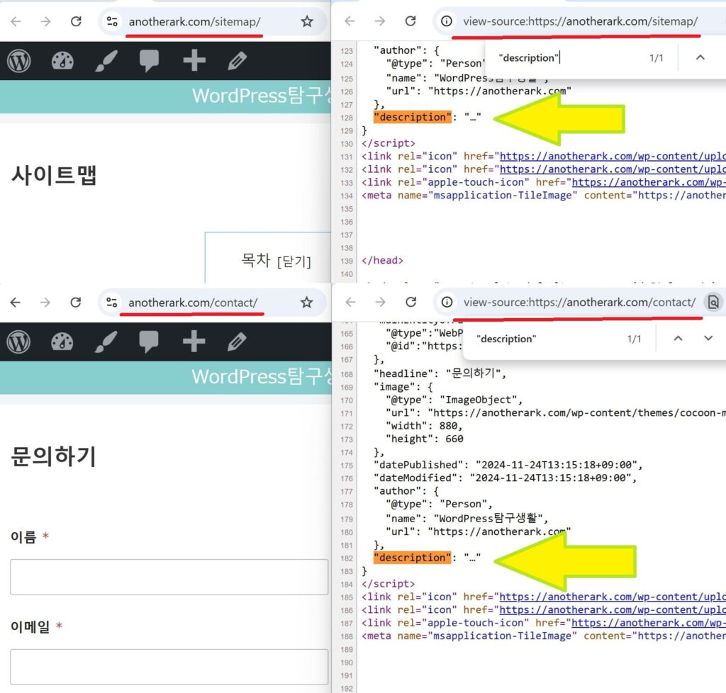Click info icon beside view-source sitemap URL
The image size is (726, 693).
447,21
